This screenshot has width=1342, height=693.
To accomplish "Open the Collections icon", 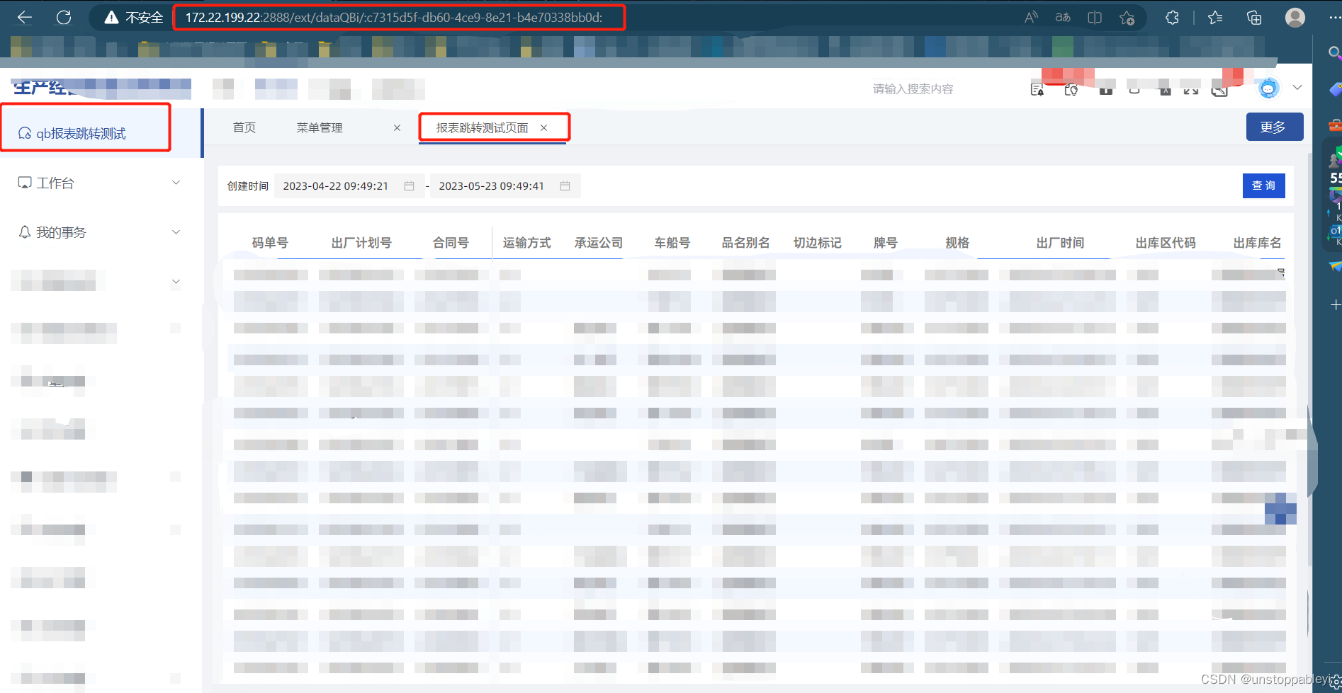I will click(1254, 17).
